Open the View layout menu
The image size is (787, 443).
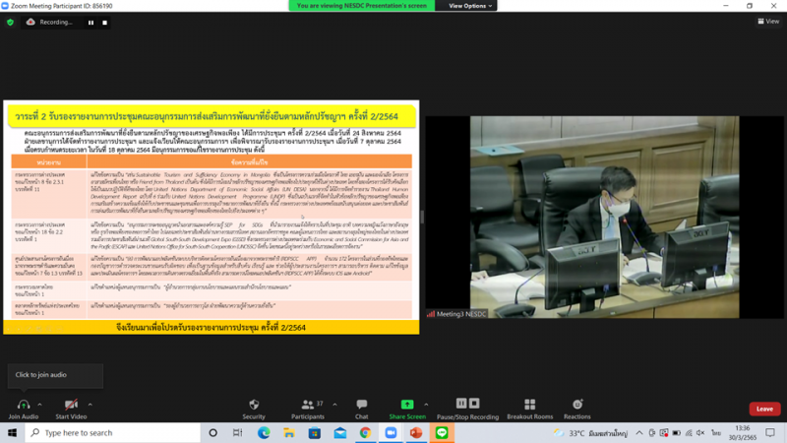pyautogui.click(x=768, y=21)
